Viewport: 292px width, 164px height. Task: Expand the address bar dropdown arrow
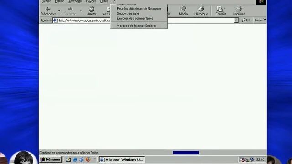coord(236,20)
